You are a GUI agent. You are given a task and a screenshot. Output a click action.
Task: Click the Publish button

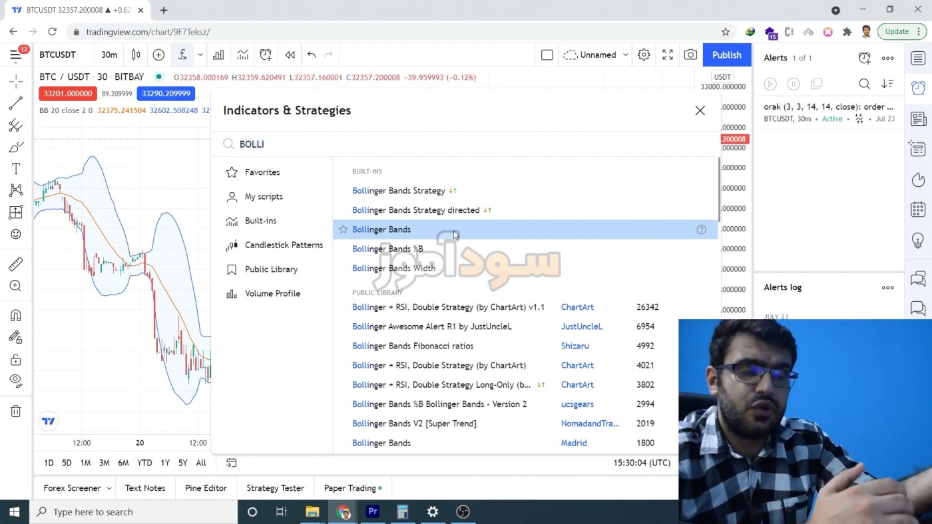click(726, 55)
